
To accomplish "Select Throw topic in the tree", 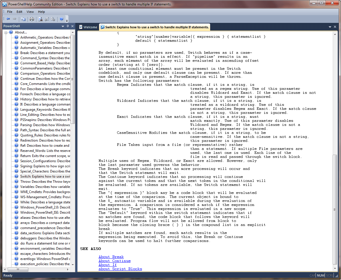I will coord(45,182).
